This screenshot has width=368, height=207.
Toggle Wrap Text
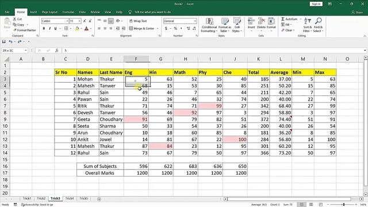[x=138, y=21]
